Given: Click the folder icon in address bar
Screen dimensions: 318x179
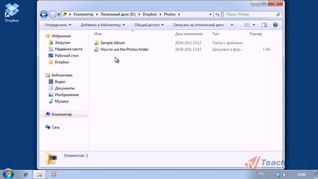Looking at the screenshot, I should (x=65, y=14).
